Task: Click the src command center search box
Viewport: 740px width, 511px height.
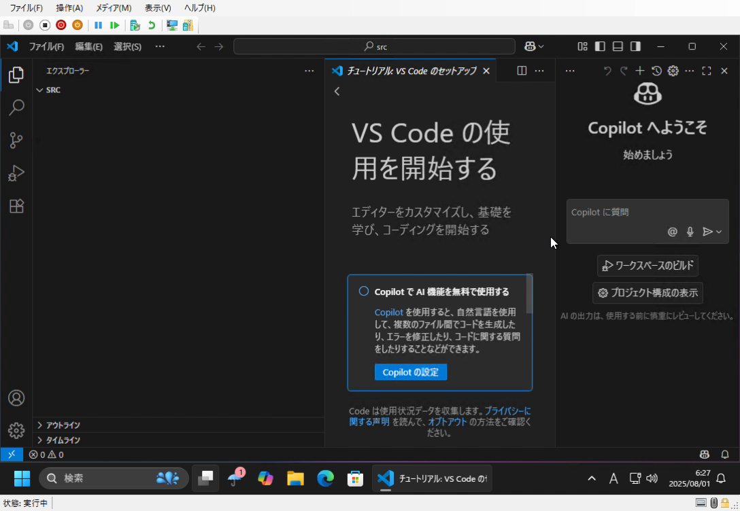Action: 374,46
